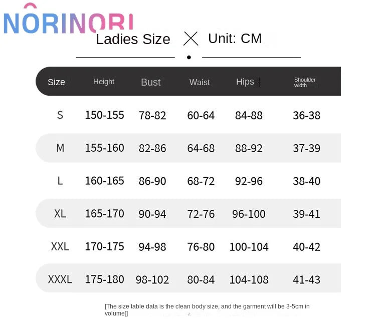Select the S size row label

coord(60,115)
